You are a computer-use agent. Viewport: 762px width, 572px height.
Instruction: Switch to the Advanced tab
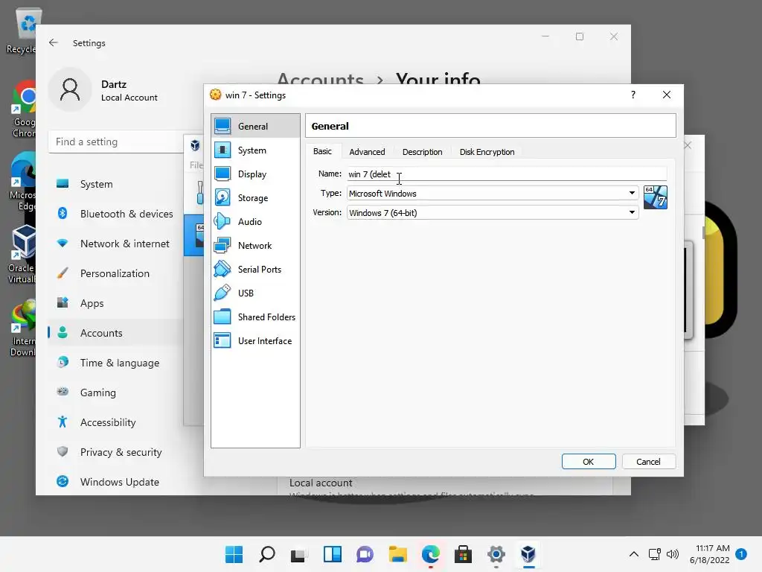pos(367,152)
